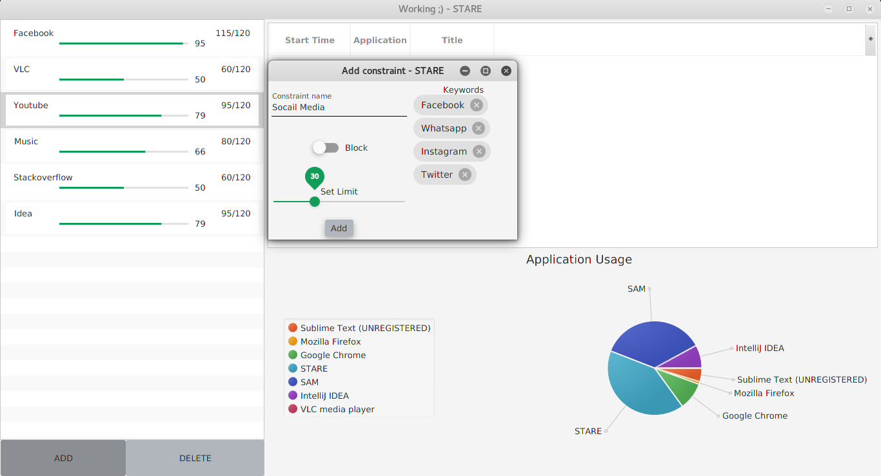The height and width of the screenshot is (476, 881).
Task: Click the Music usage progress bar
Action: [124, 151]
